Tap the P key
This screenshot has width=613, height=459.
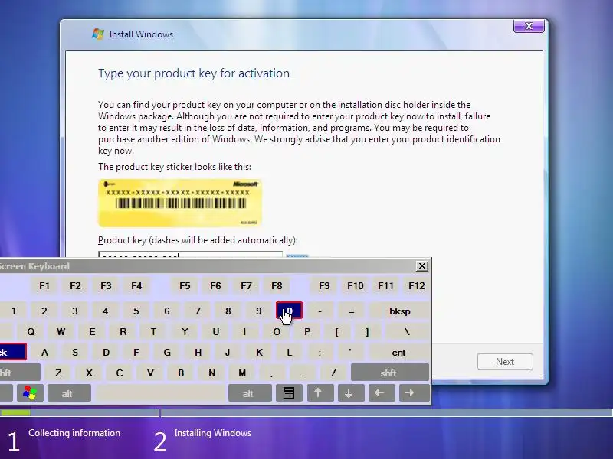[307, 332]
